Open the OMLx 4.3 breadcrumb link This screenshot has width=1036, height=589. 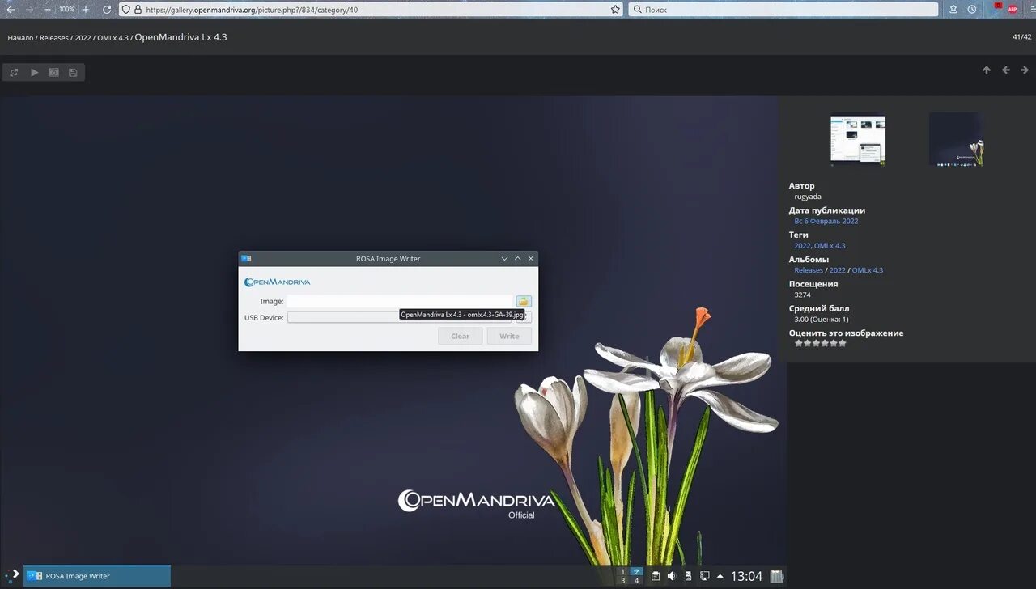(113, 38)
